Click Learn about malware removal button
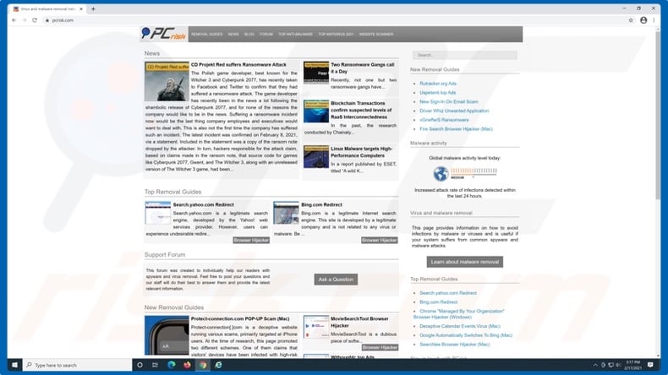Viewport: 668px width, 375px height. pyautogui.click(x=465, y=262)
